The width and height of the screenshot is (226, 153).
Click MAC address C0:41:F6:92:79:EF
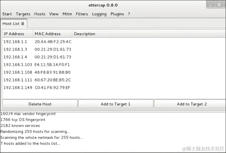pyautogui.click(x=52, y=87)
